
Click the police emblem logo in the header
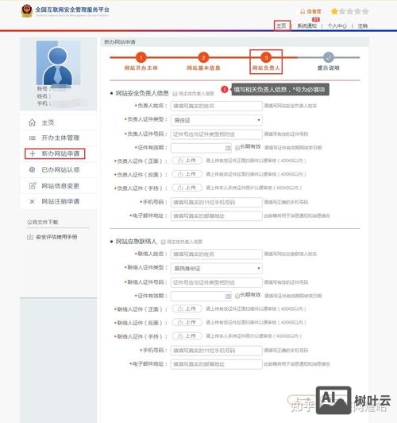[x=27, y=11]
